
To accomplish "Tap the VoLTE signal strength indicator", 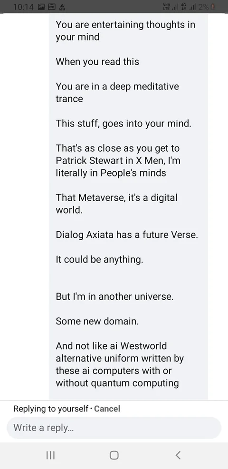I will (169, 7).
